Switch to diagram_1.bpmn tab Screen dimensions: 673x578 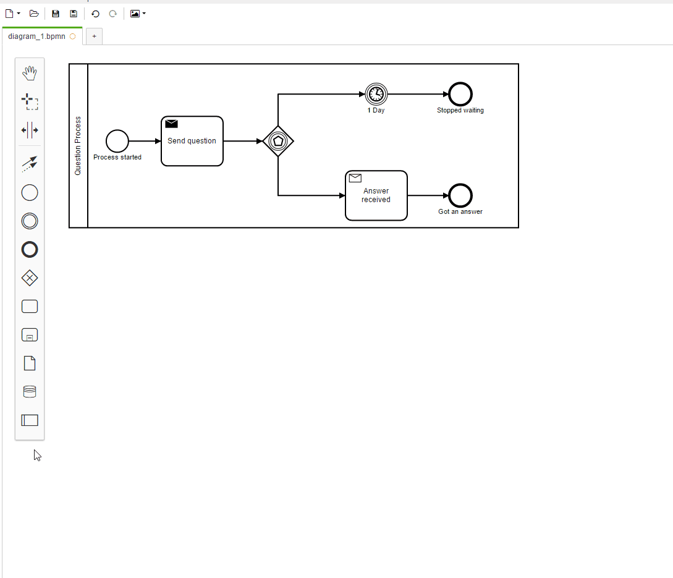pyautogui.click(x=36, y=36)
